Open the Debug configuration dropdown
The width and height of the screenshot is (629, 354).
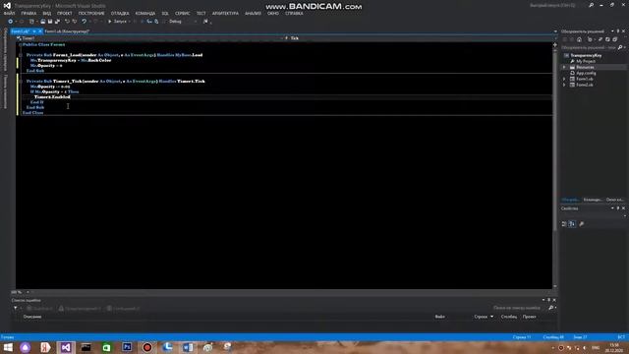[183, 22]
